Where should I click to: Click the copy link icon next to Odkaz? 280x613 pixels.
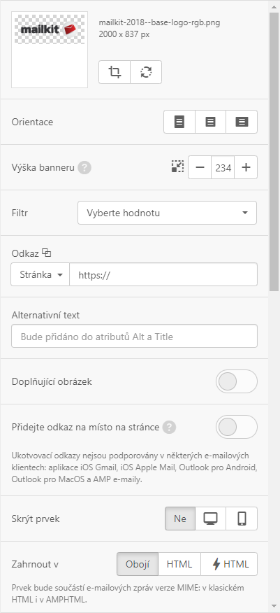pyautogui.click(x=46, y=253)
